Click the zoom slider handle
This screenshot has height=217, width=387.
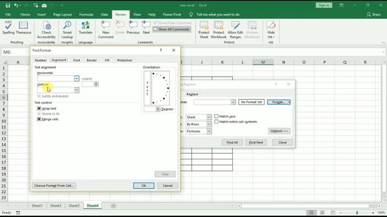(x=357, y=213)
